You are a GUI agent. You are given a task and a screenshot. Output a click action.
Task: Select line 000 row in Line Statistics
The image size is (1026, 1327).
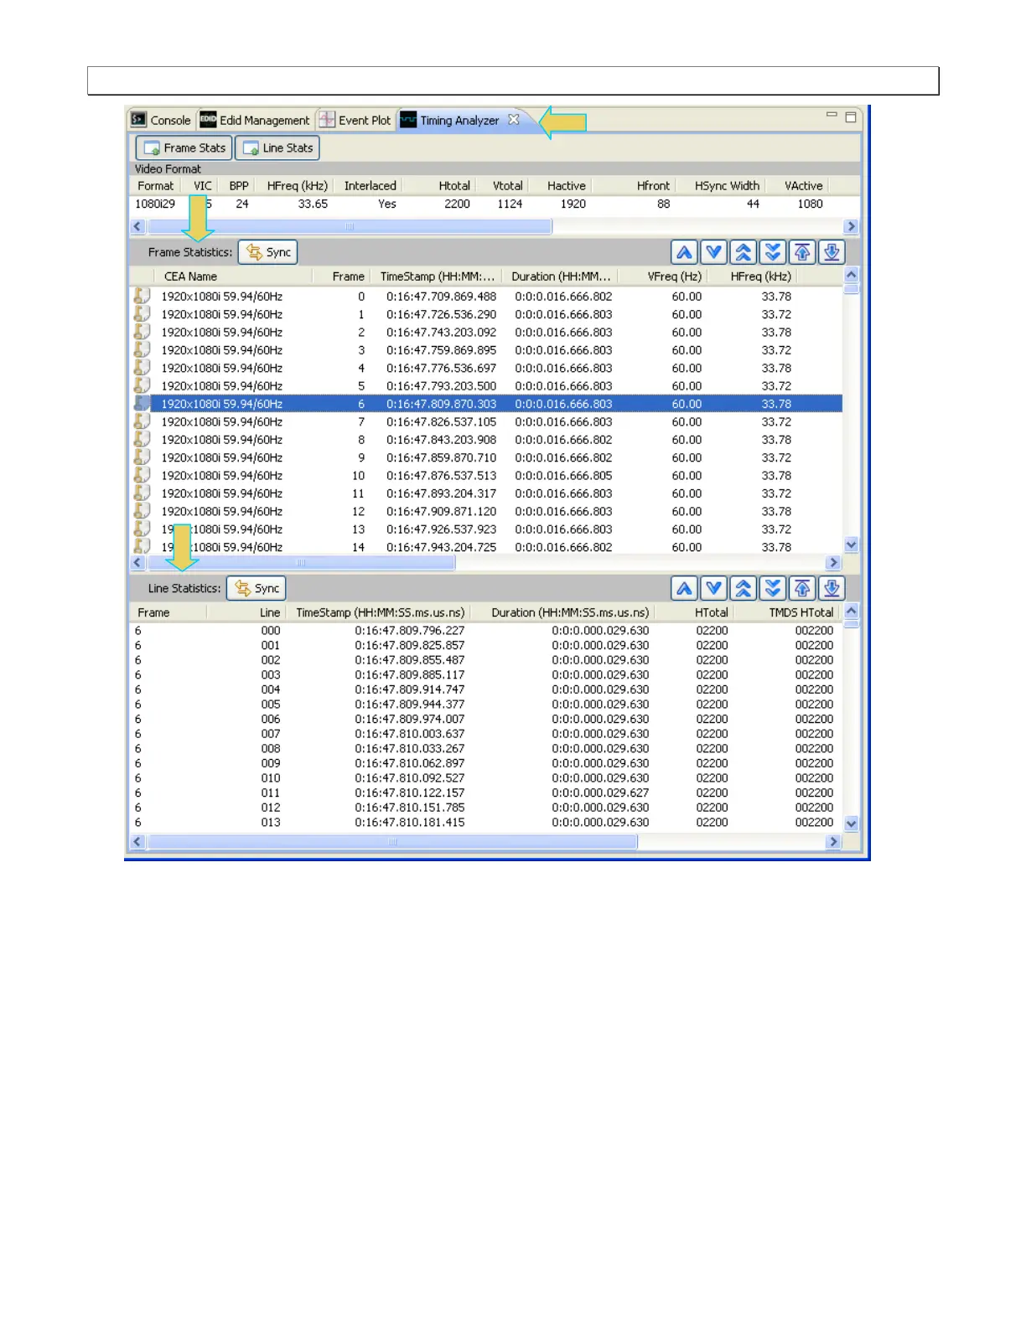486,630
